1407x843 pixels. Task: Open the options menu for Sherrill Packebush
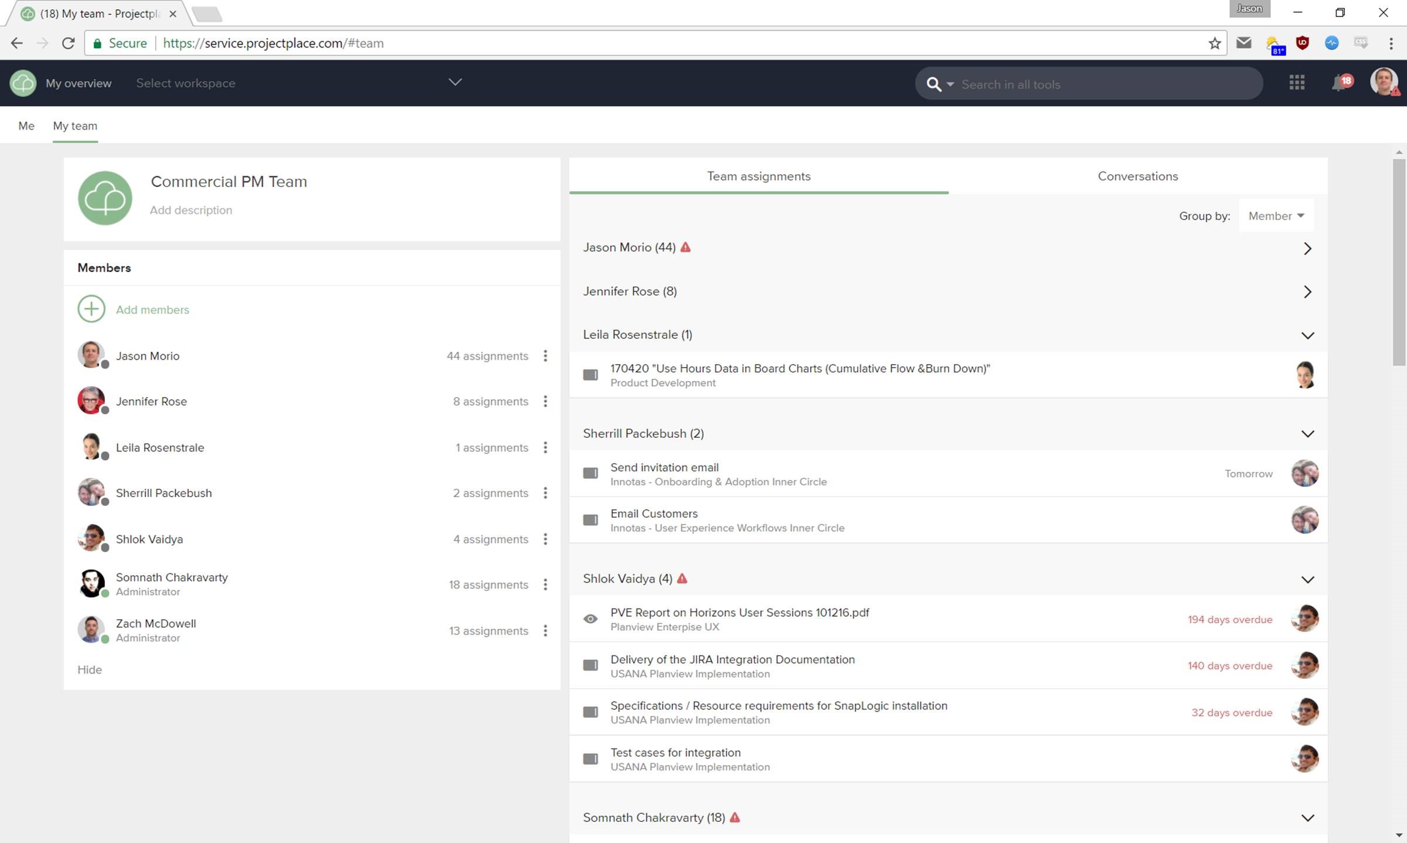(x=545, y=493)
